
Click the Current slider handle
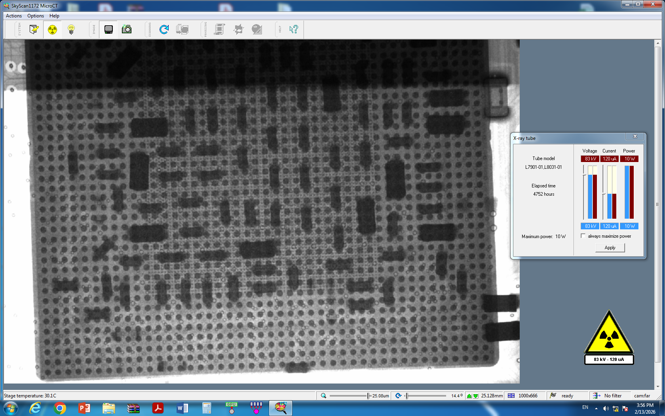[603, 194]
